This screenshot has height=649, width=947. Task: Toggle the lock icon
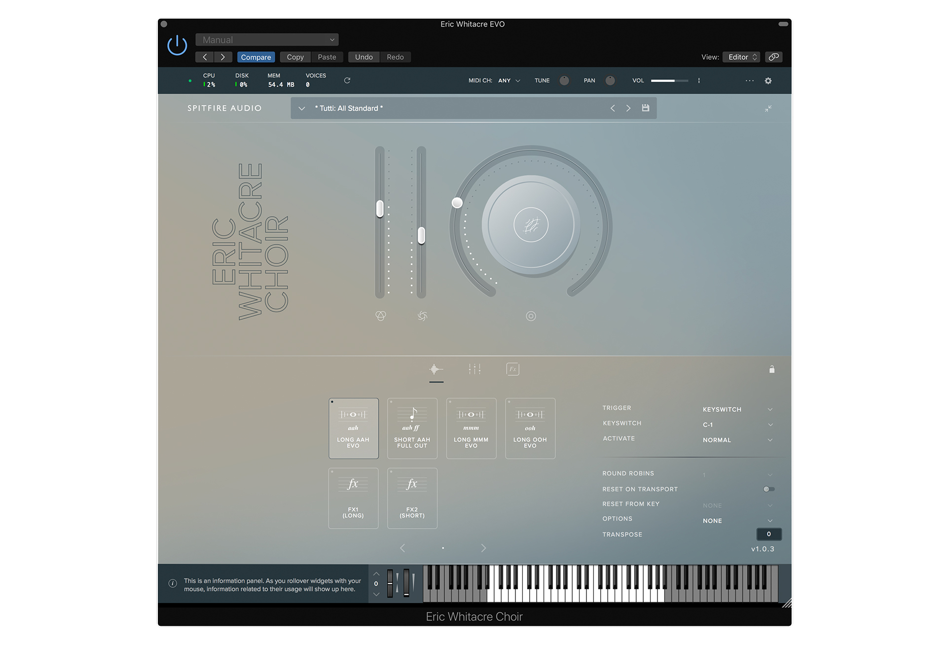pyautogui.click(x=772, y=369)
